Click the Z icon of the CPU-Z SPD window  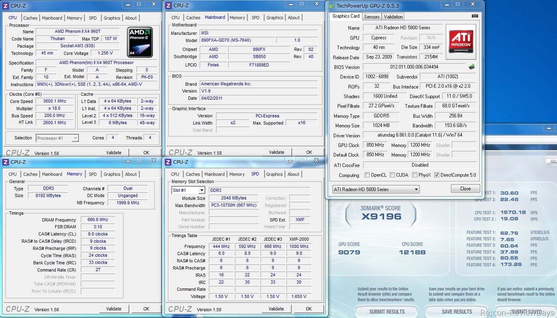[x=168, y=162]
